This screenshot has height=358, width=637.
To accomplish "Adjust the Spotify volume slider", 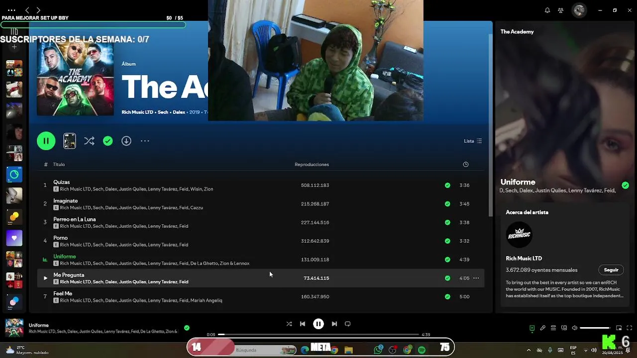I will (x=595, y=328).
